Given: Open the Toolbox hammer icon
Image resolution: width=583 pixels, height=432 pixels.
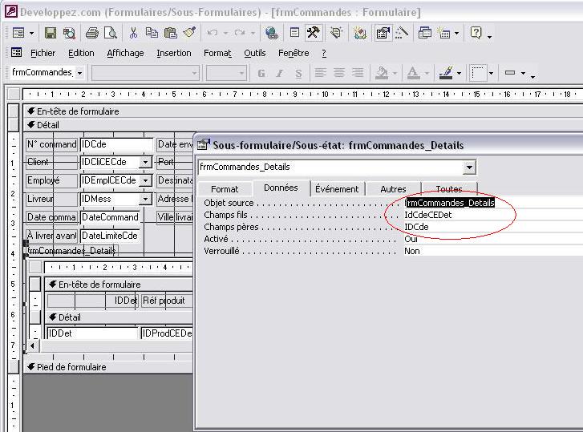Looking at the screenshot, I should point(314,33).
